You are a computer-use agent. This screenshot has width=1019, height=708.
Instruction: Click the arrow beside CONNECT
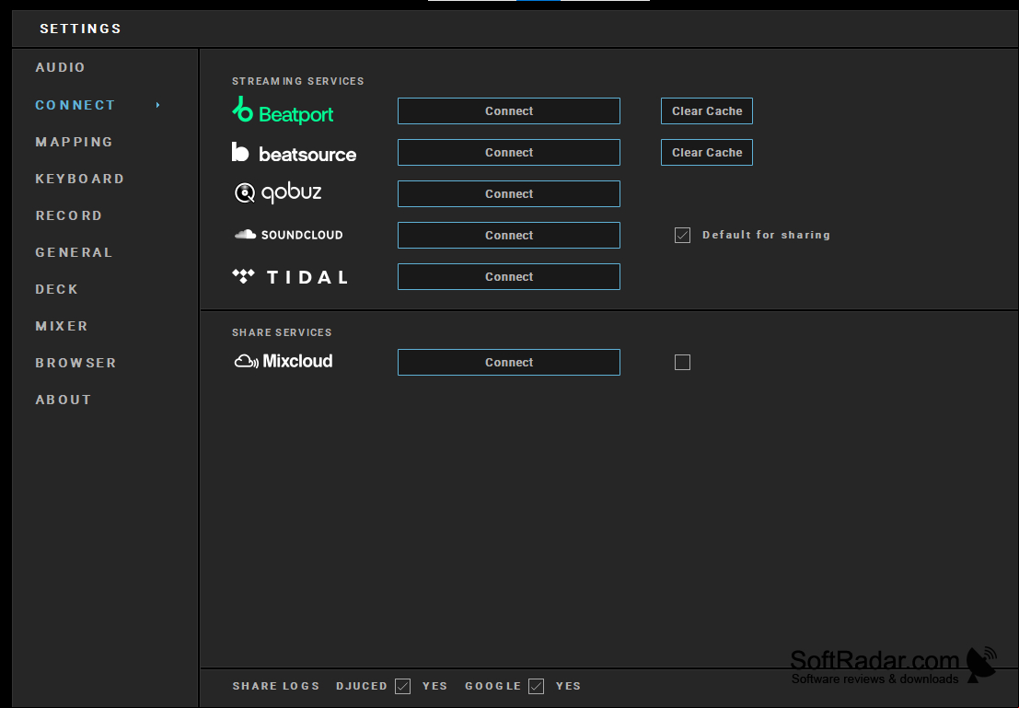click(x=158, y=105)
